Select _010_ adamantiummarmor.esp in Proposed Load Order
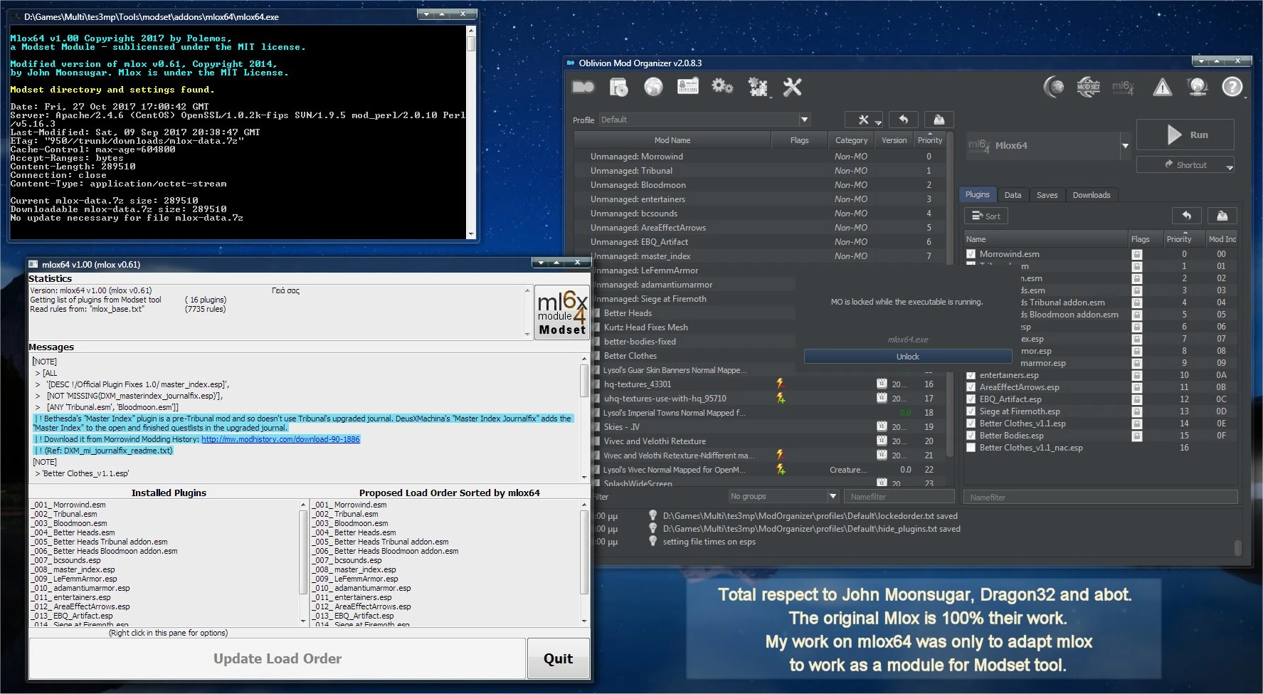1263x694 pixels. 362,588
